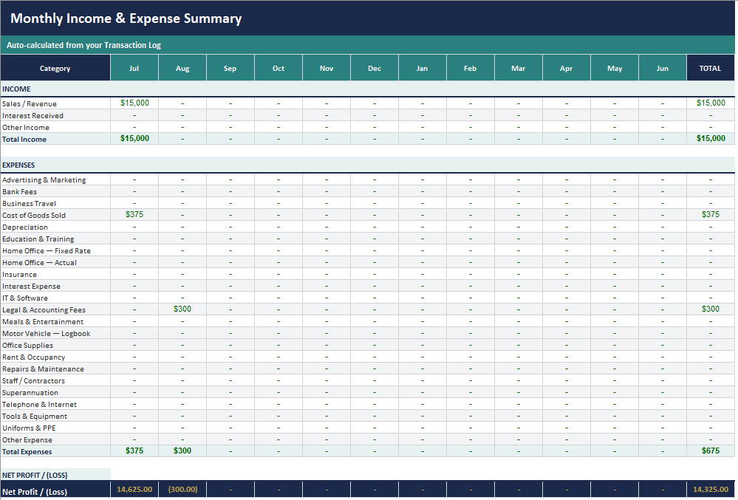Click the Aug column header
The image size is (738, 500).
pos(182,67)
